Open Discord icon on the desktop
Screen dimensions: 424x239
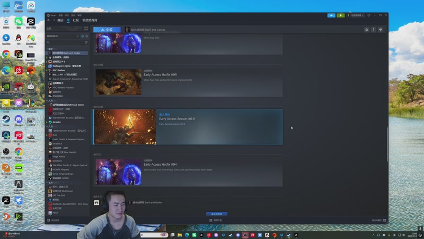[19, 121]
